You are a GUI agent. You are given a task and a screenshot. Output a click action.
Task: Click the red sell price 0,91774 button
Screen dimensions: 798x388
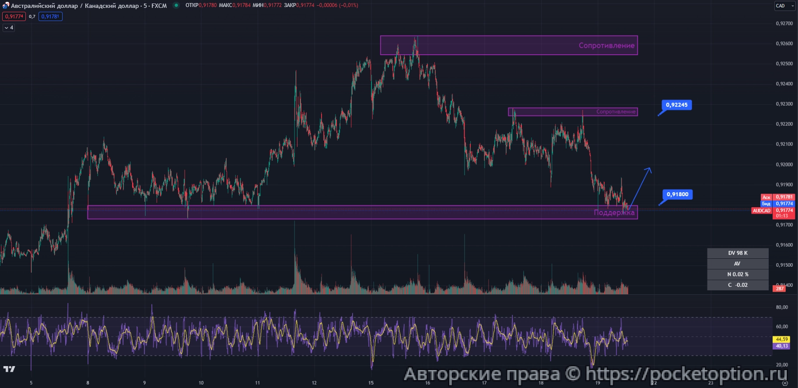click(x=14, y=17)
